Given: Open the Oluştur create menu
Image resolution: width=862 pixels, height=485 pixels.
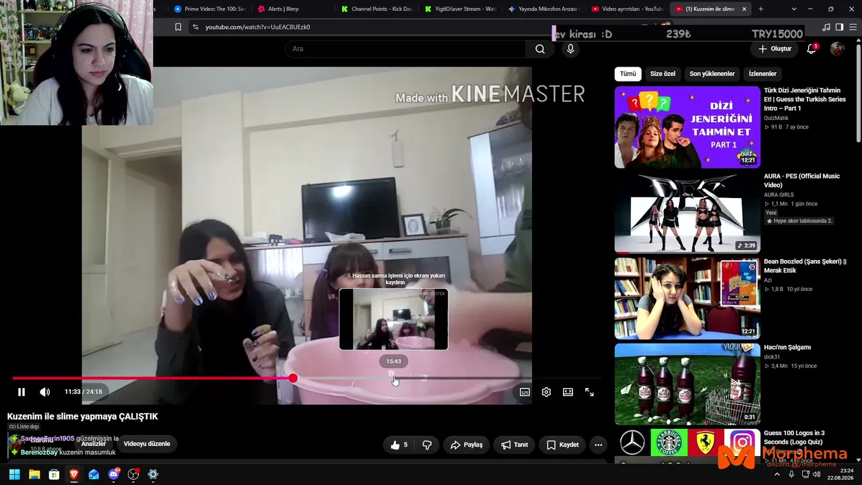Looking at the screenshot, I should tap(774, 48).
